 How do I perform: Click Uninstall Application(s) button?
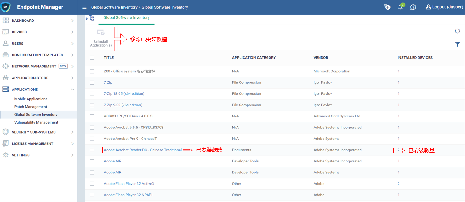(101, 39)
